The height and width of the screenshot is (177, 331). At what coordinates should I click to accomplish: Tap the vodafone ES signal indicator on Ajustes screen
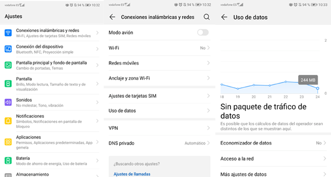coord(15,5)
